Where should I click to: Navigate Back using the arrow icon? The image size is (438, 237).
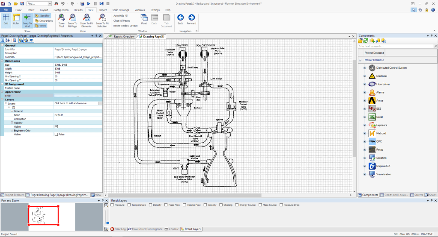180,18
